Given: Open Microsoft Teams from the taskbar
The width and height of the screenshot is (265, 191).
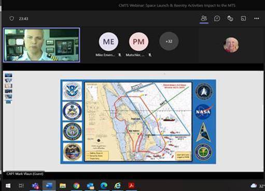Looking at the screenshot, I should click(x=35, y=186).
